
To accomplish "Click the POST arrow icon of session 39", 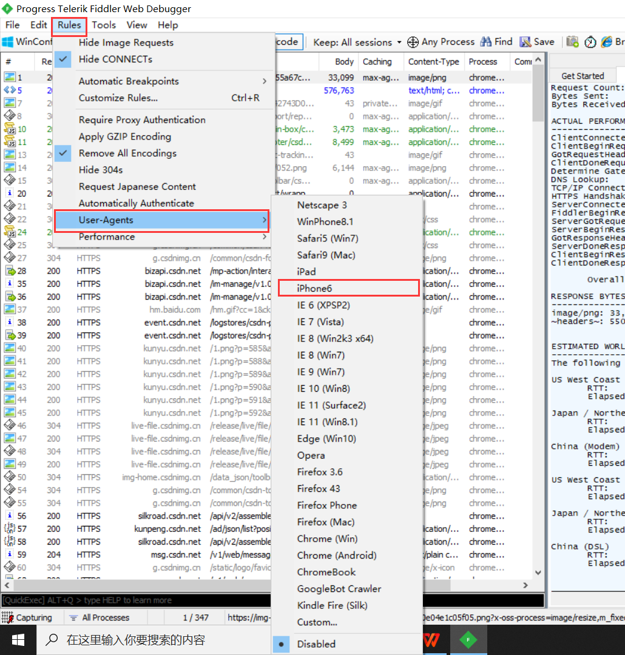I will point(10,335).
